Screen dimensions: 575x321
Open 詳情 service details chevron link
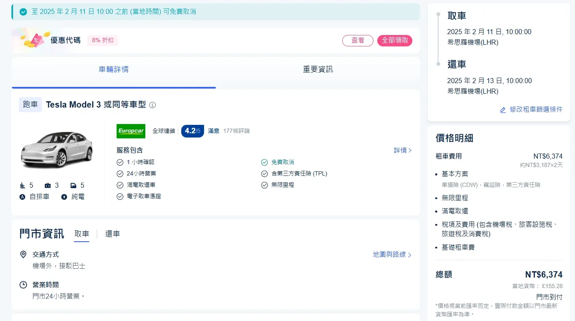coord(403,151)
